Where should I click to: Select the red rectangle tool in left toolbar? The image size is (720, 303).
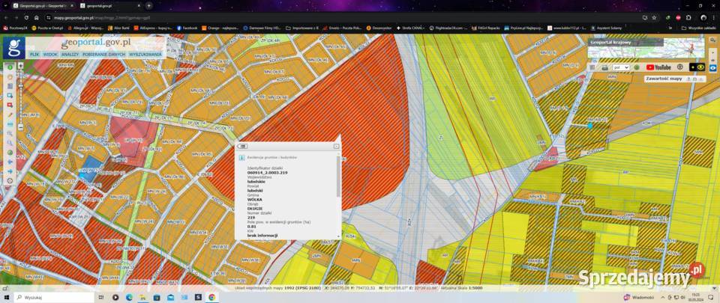tap(10, 105)
